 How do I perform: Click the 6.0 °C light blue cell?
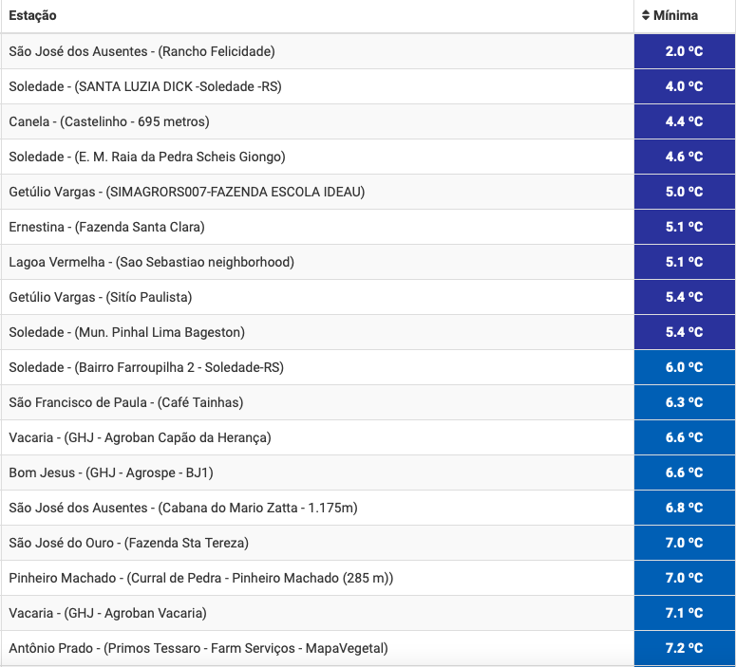[x=685, y=367]
